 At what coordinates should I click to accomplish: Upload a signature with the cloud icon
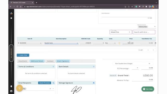click(94, 83)
